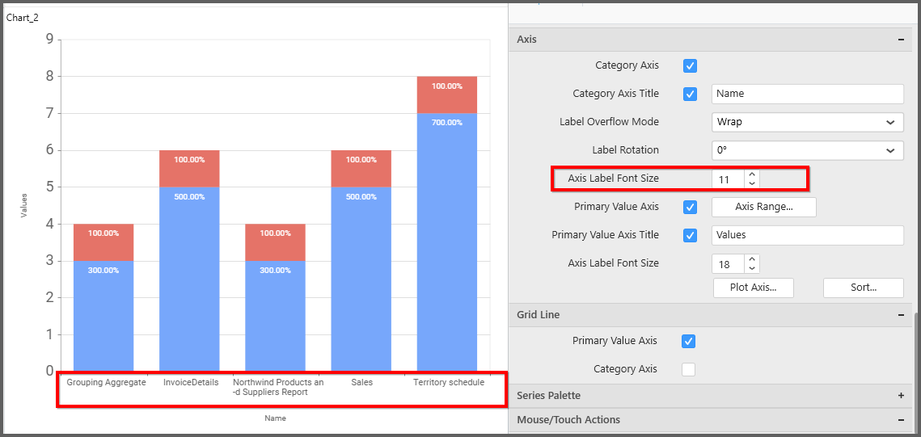The image size is (921, 437).
Task: Disable the Primary Value Axis checkbox in Axis
Action: [690, 207]
